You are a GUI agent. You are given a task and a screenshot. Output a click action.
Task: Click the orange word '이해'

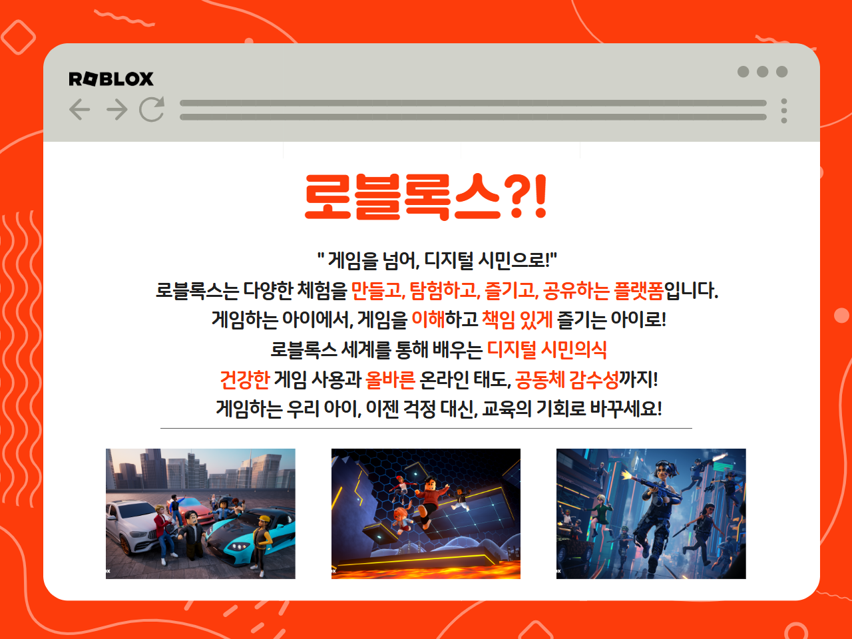pyautogui.click(x=428, y=319)
